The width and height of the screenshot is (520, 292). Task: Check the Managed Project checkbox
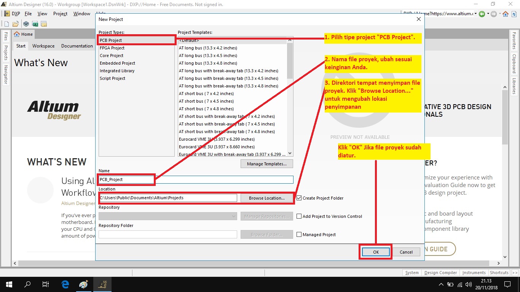coord(299,235)
